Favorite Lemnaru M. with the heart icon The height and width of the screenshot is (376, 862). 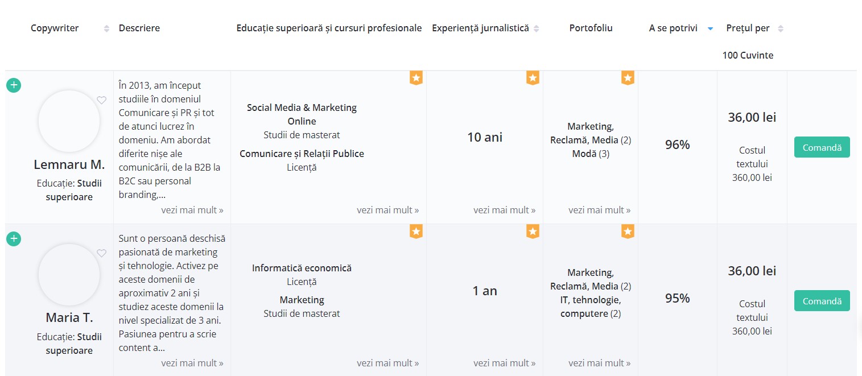point(101,100)
